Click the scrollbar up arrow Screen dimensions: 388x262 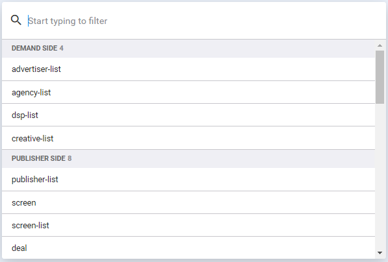[380, 45]
